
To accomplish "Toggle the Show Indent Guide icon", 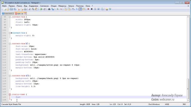I will point(80,9).
